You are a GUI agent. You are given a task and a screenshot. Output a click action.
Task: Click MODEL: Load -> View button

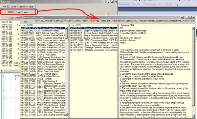18,12
